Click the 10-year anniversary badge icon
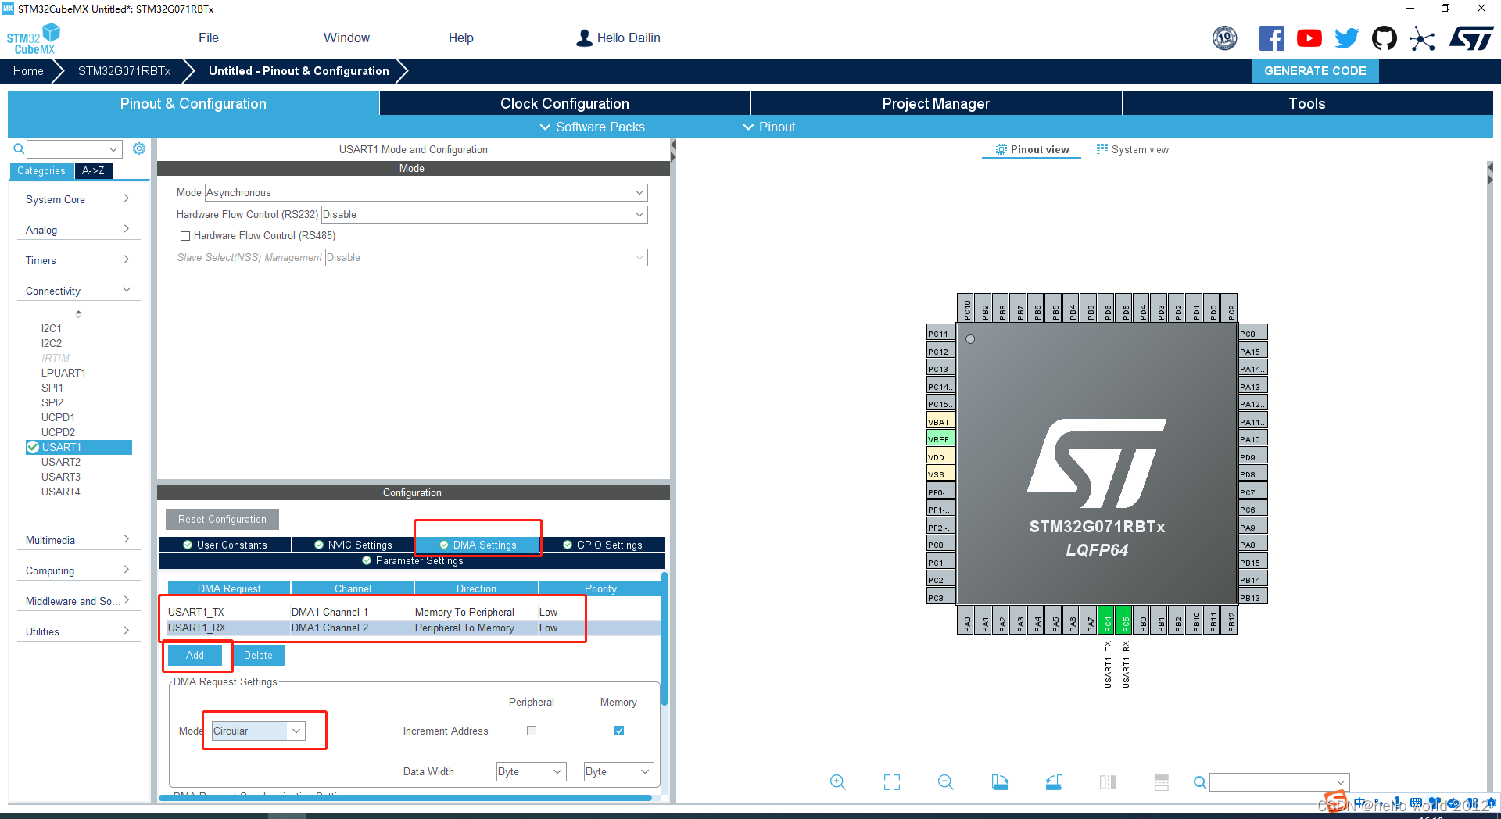The image size is (1501, 819). 1225,38
